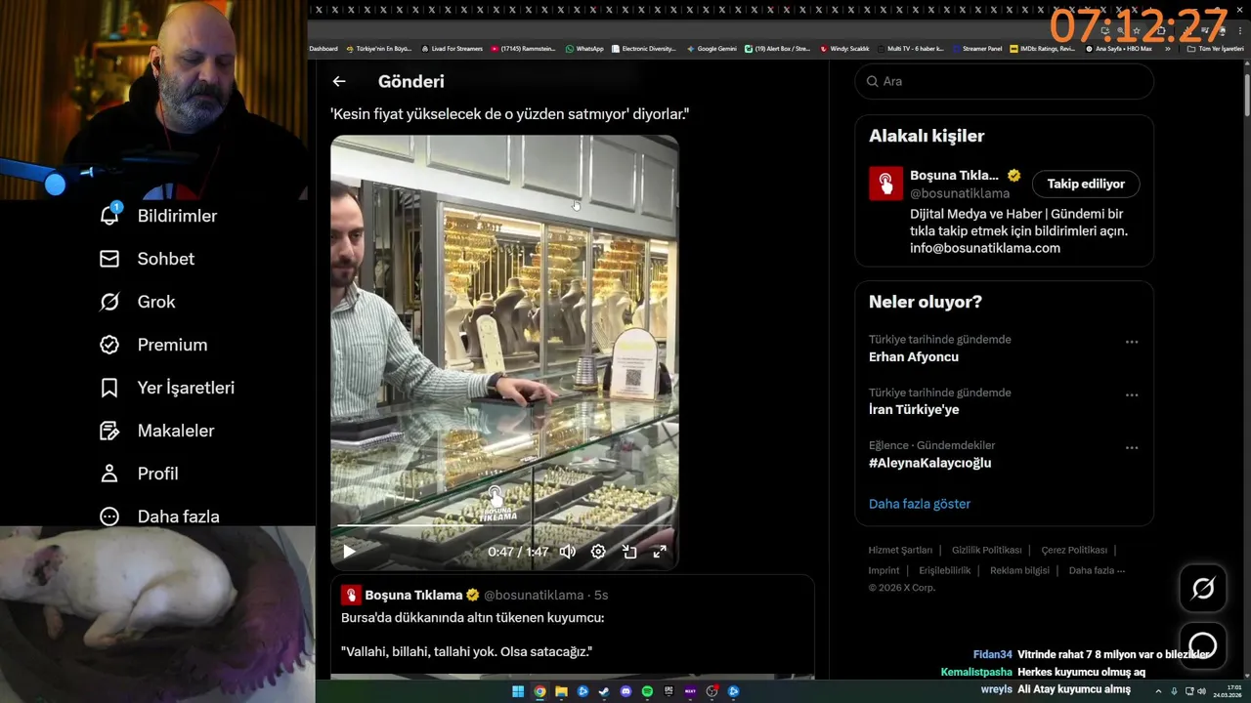1251x703 pixels.
Task: Open the İran Türkiye'ye trending topic
Action: coord(914,409)
